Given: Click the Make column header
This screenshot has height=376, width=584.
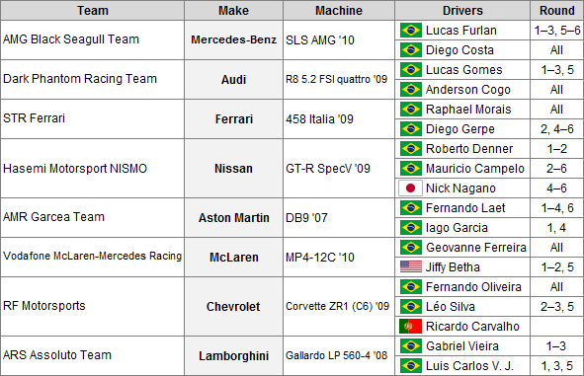Looking at the screenshot, I should click(x=233, y=11).
